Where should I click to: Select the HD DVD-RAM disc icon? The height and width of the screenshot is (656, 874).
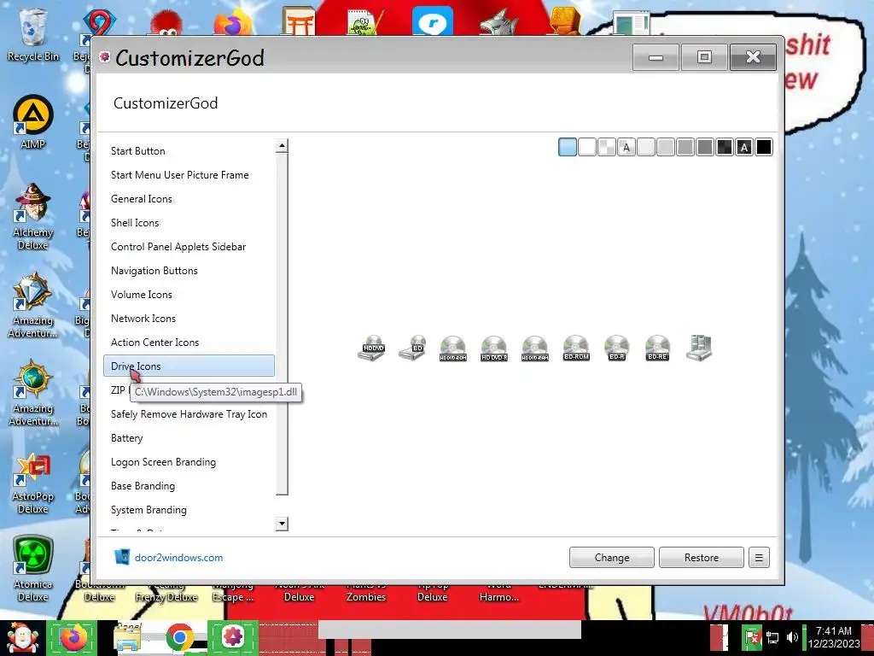coord(535,348)
